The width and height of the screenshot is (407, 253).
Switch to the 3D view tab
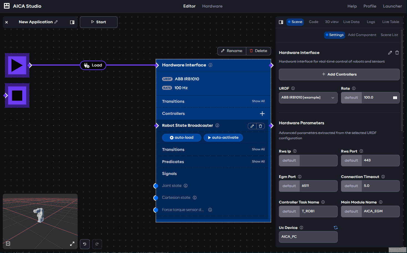tap(332, 22)
